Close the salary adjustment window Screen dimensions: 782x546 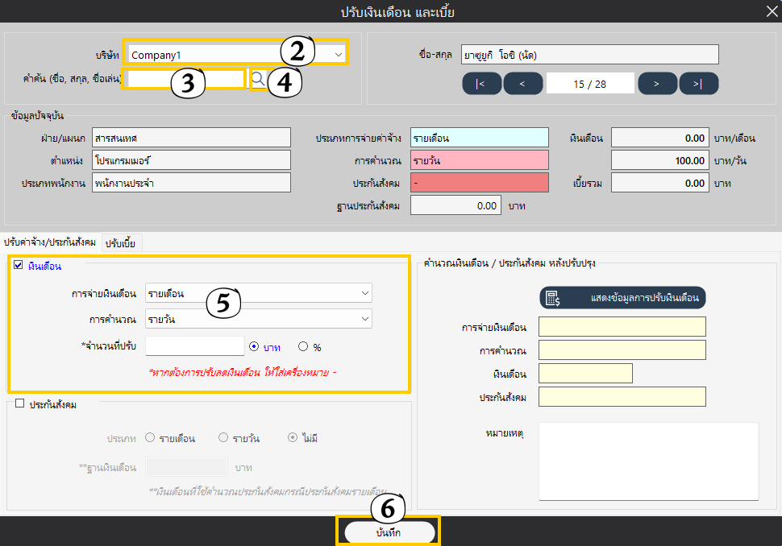(770, 10)
